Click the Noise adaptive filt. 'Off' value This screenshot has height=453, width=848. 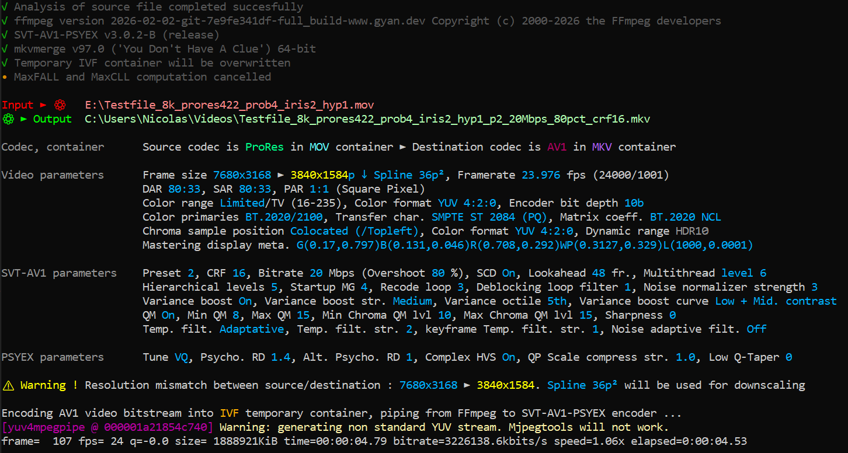[x=756, y=329]
